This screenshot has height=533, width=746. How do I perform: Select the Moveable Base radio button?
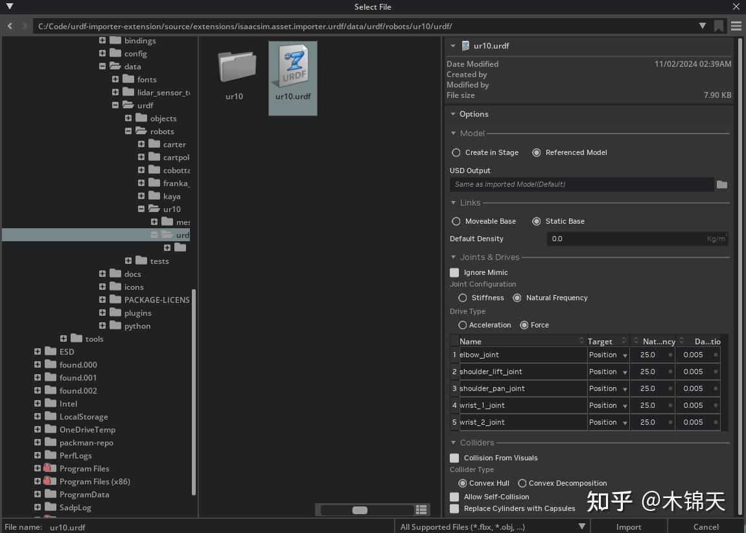[x=456, y=221]
